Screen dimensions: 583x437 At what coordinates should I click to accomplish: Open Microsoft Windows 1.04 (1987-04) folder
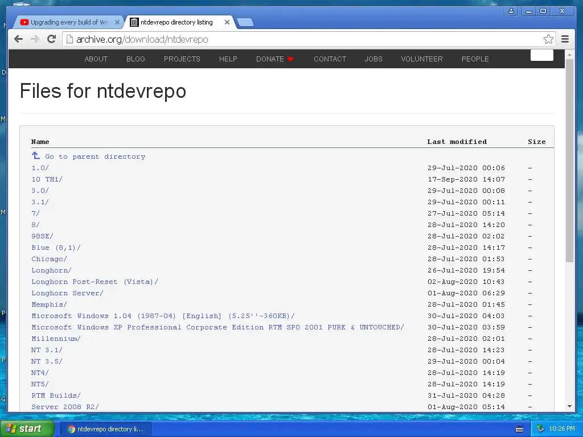(x=163, y=316)
